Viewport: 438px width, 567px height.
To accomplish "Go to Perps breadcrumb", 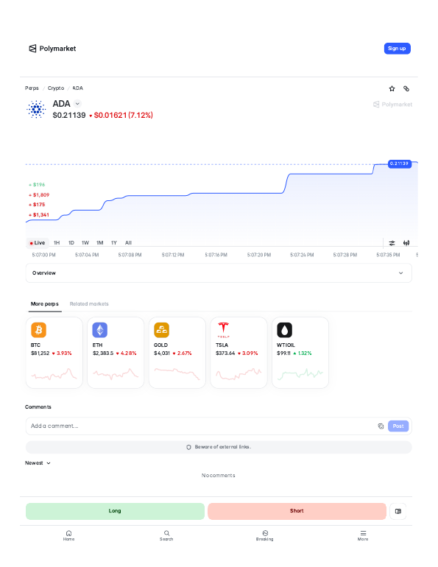I will pyautogui.click(x=32, y=88).
